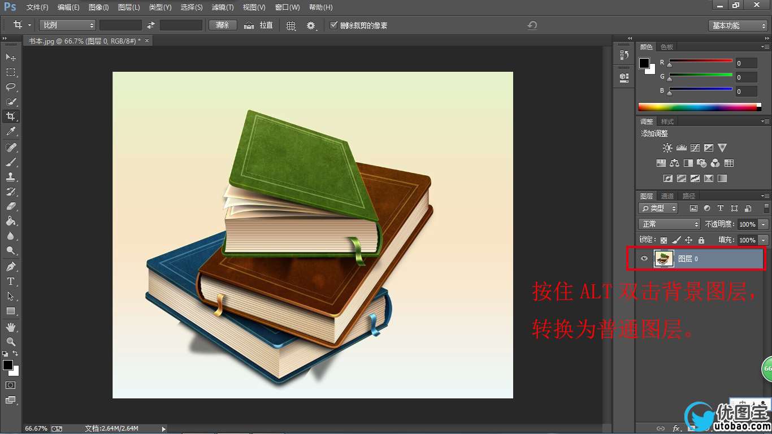Add a Channel Mixer adjustment
The width and height of the screenshot is (772, 434).
pyautogui.click(x=715, y=163)
